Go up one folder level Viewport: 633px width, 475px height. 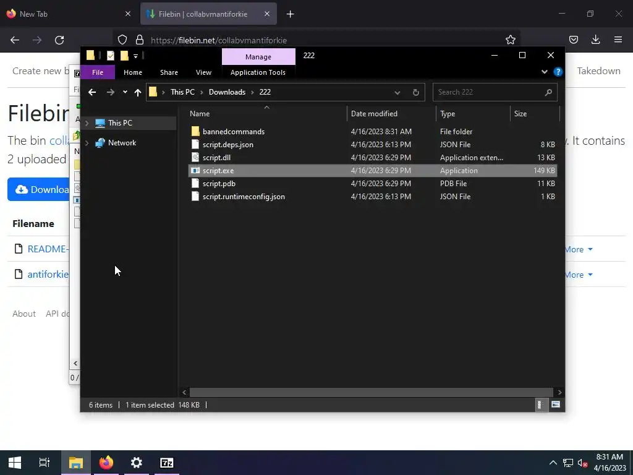point(138,92)
